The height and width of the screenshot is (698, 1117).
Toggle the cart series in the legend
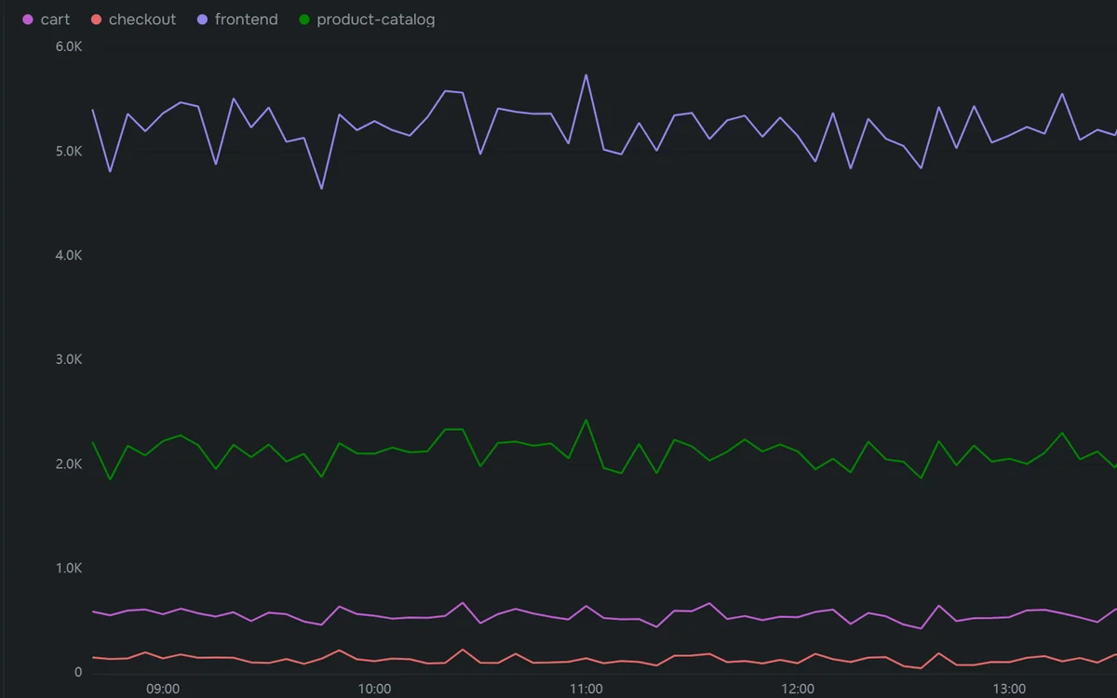[x=47, y=20]
